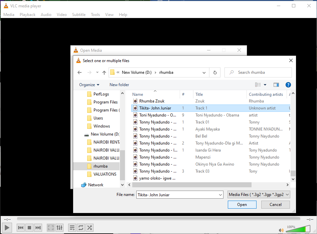Select the Users folder in tree
Screen dimensions: 317x234
click(98, 118)
